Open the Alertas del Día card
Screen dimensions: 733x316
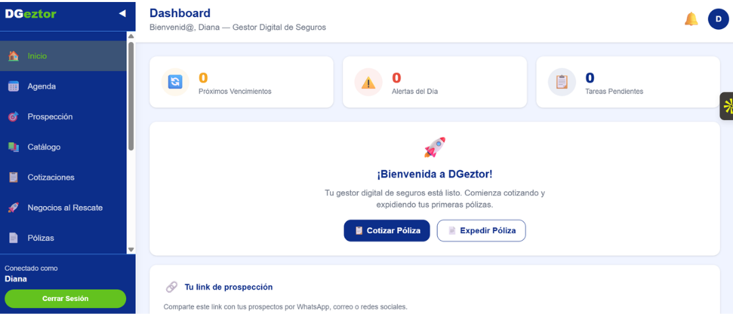[x=435, y=82]
